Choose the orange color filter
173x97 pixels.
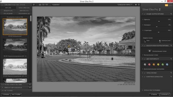point(154,64)
